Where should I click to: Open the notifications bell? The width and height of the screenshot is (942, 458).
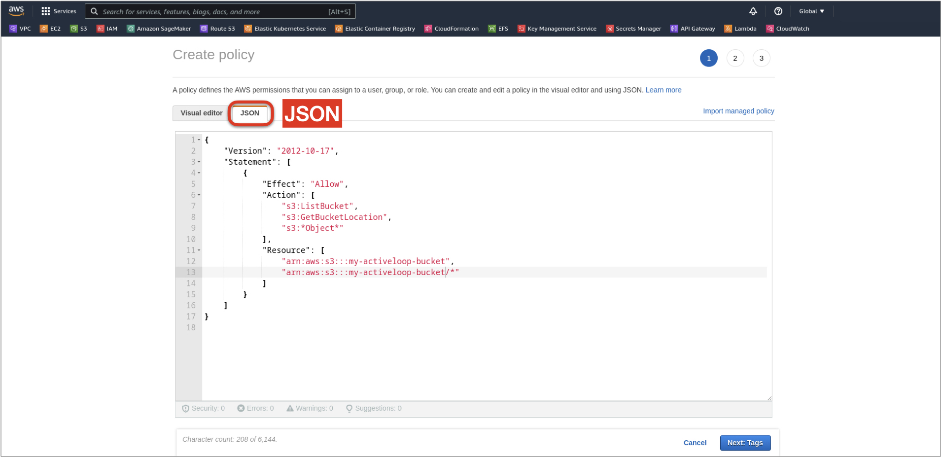point(753,11)
